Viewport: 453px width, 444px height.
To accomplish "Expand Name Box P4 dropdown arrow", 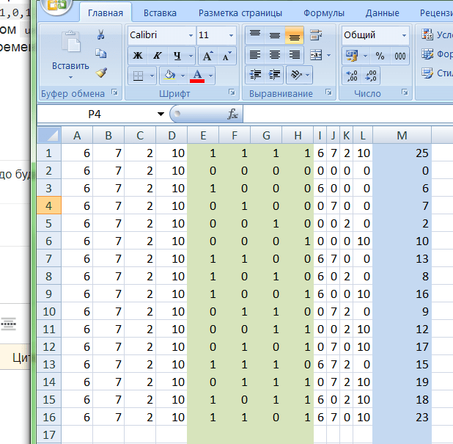I will [x=161, y=114].
